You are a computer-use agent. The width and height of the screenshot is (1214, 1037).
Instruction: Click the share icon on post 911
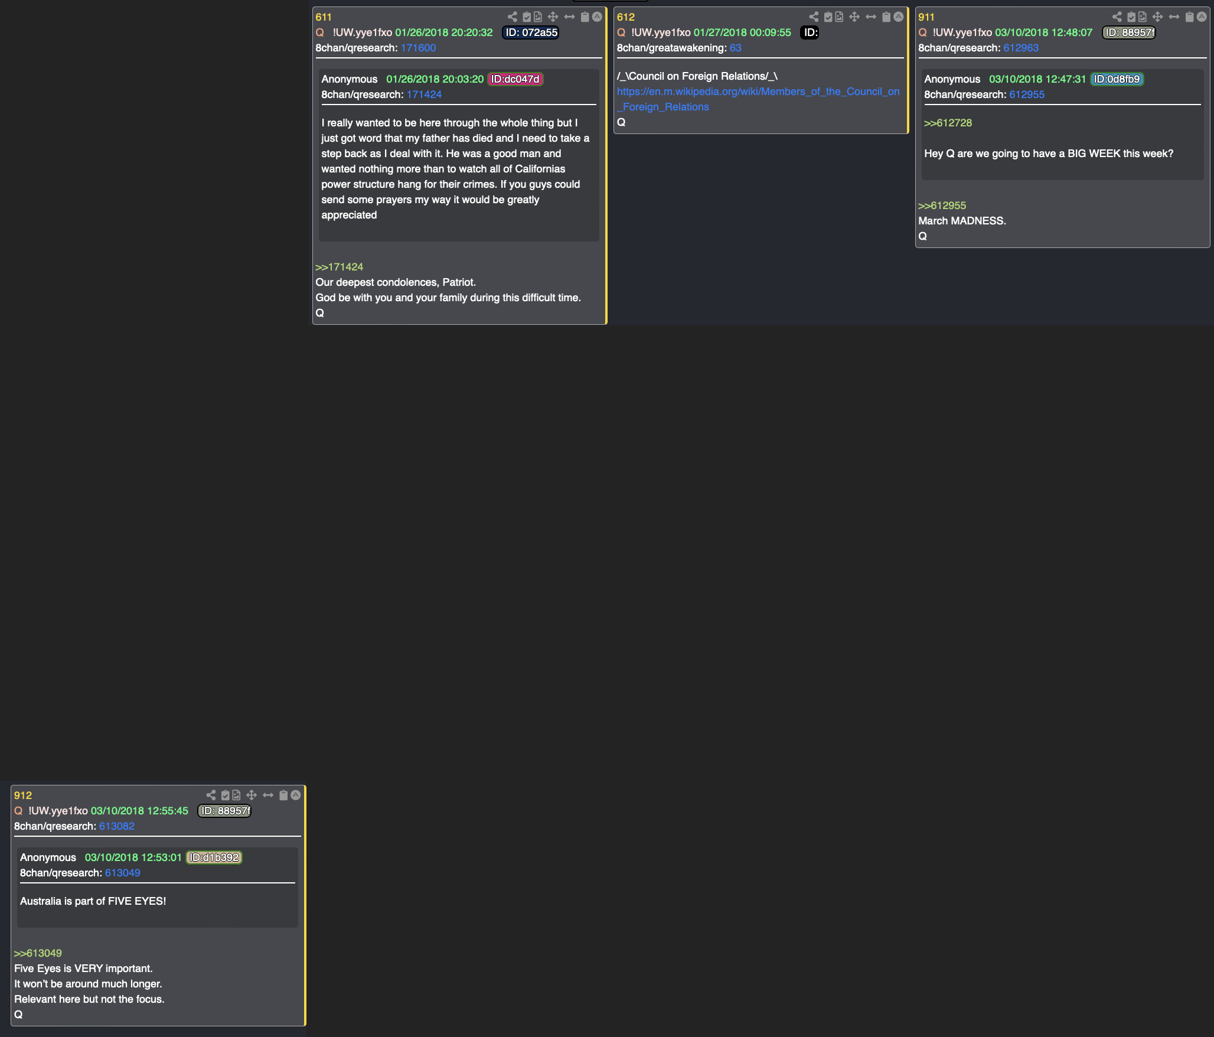click(x=1117, y=17)
